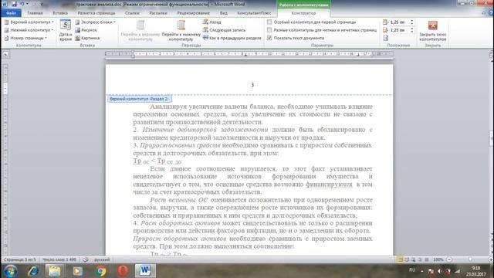Click the русский language indicator

click(102, 259)
